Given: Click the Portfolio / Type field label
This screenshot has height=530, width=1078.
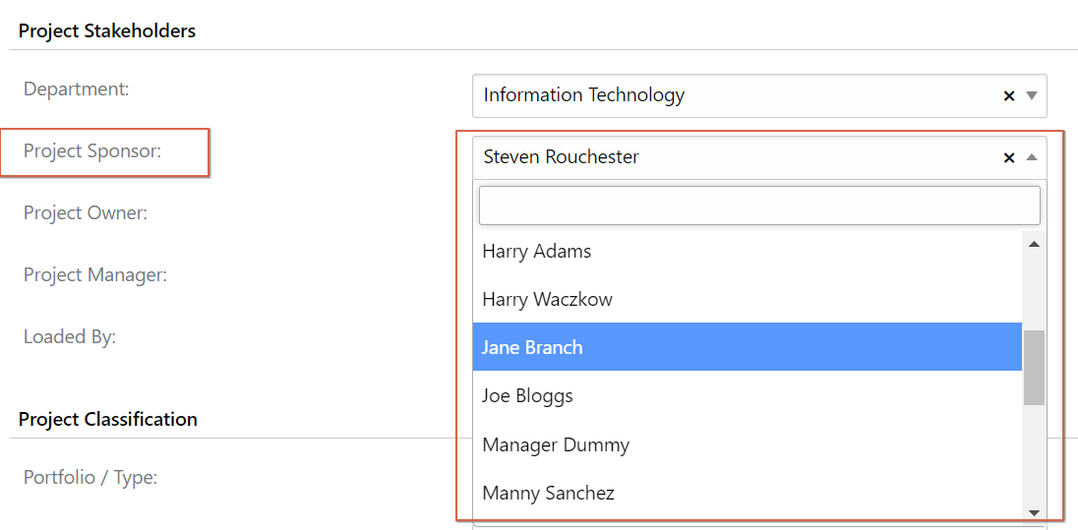Looking at the screenshot, I should (90, 476).
